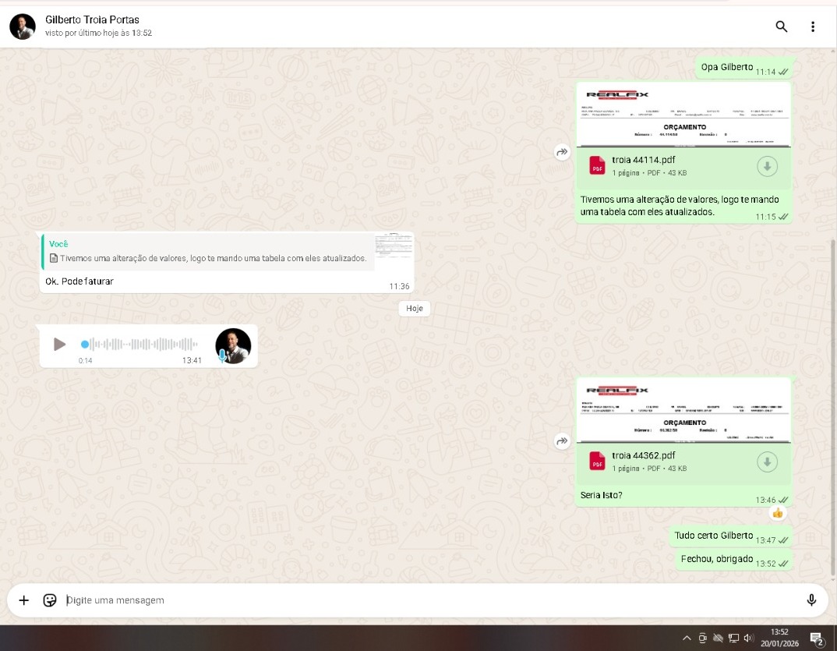Forward the troia 44114.pdf message
Screen dimensions: 837x651
coord(562,153)
